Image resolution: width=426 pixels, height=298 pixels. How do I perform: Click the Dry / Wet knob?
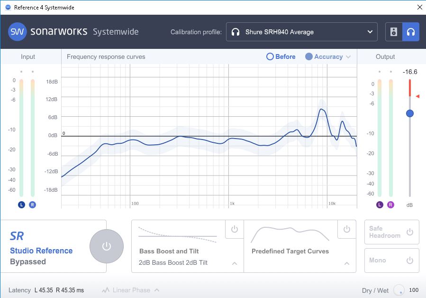(x=399, y=290)
